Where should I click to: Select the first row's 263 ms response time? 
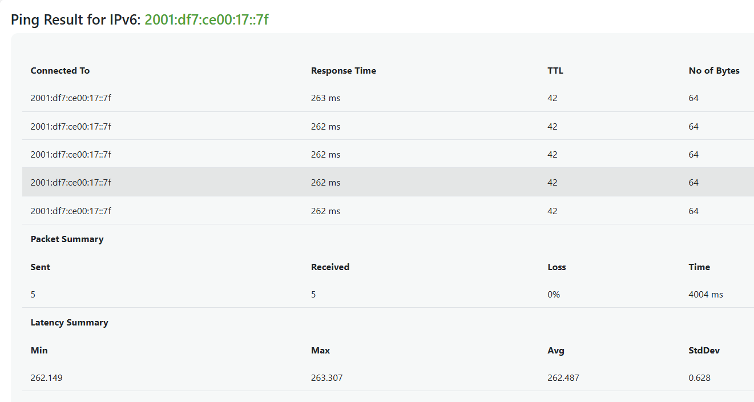click(325, 98)
